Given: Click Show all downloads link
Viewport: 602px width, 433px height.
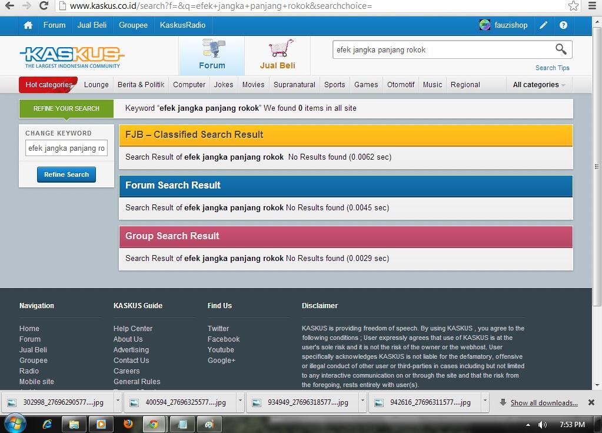Looking at the screenshot, I should pos(544,402).
